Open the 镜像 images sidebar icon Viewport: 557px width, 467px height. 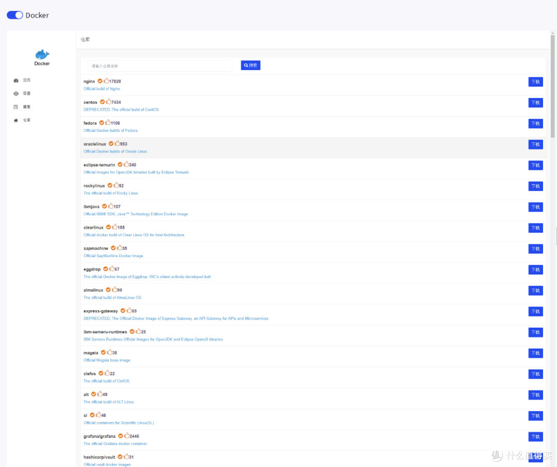coord(15,107)
